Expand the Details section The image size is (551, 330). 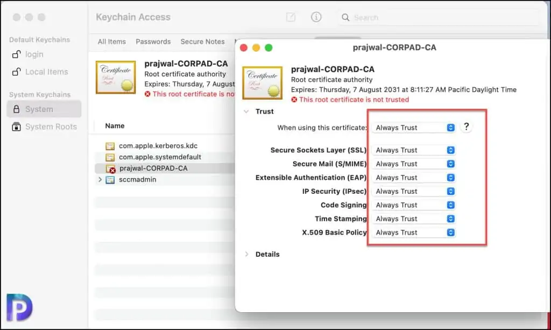click(x=246, y=254)
